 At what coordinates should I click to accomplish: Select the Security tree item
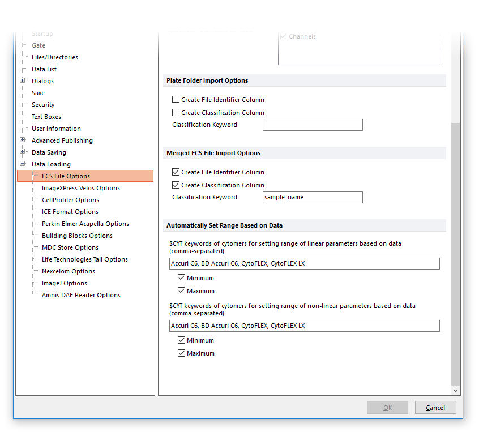[x=43, y=105]
